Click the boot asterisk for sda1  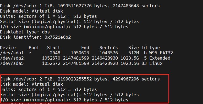[x=30, y=53]
